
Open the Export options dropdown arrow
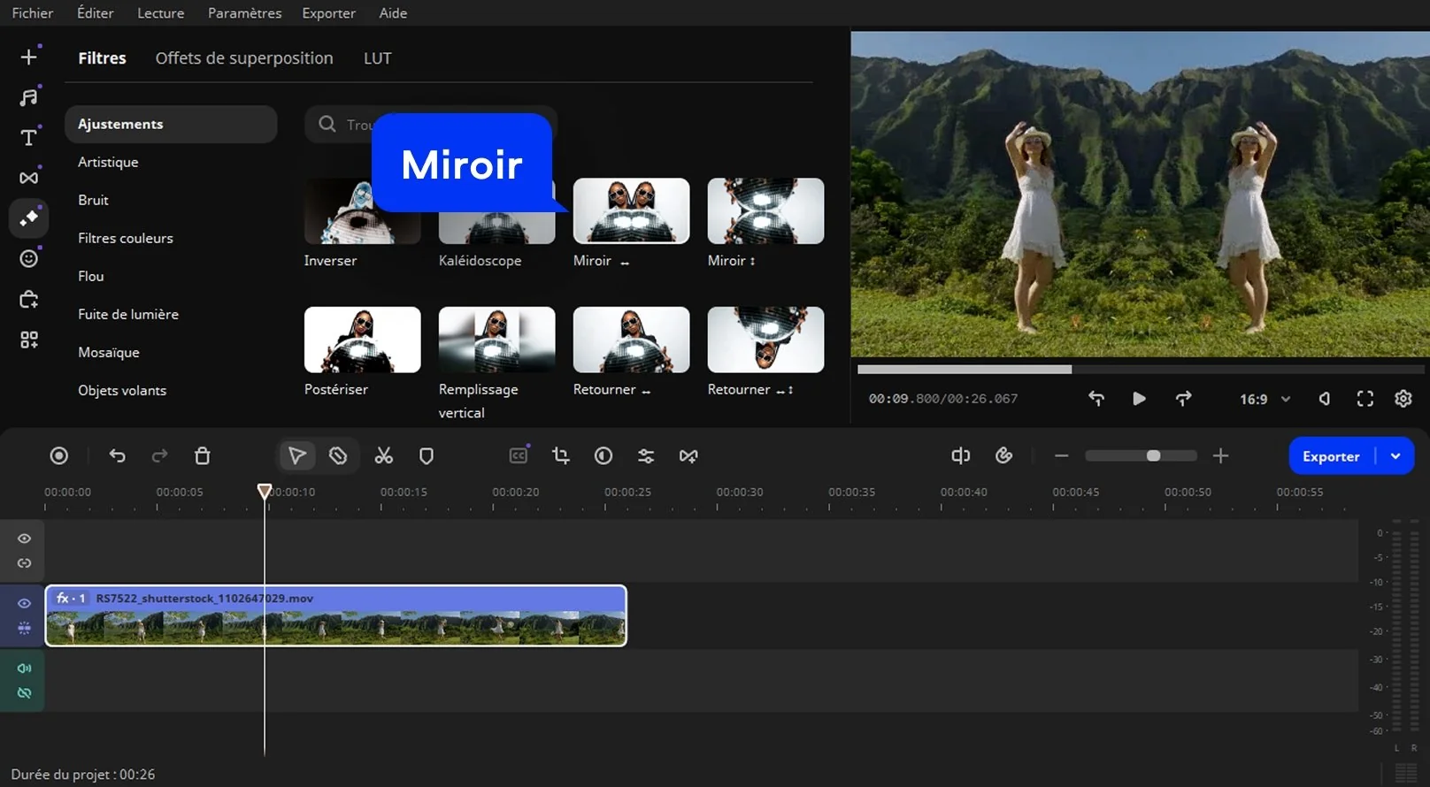point(1395,456)
